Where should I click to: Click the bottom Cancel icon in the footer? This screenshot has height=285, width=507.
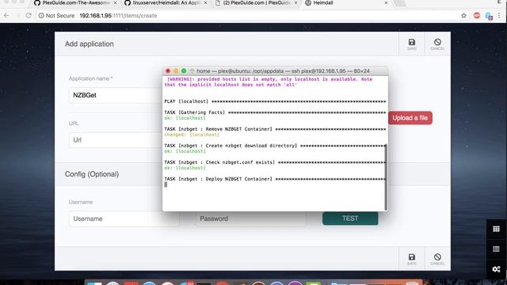pyautogui.click(x=437, y=259)
